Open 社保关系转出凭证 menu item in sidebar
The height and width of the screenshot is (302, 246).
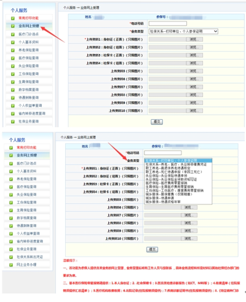[30, 257]
